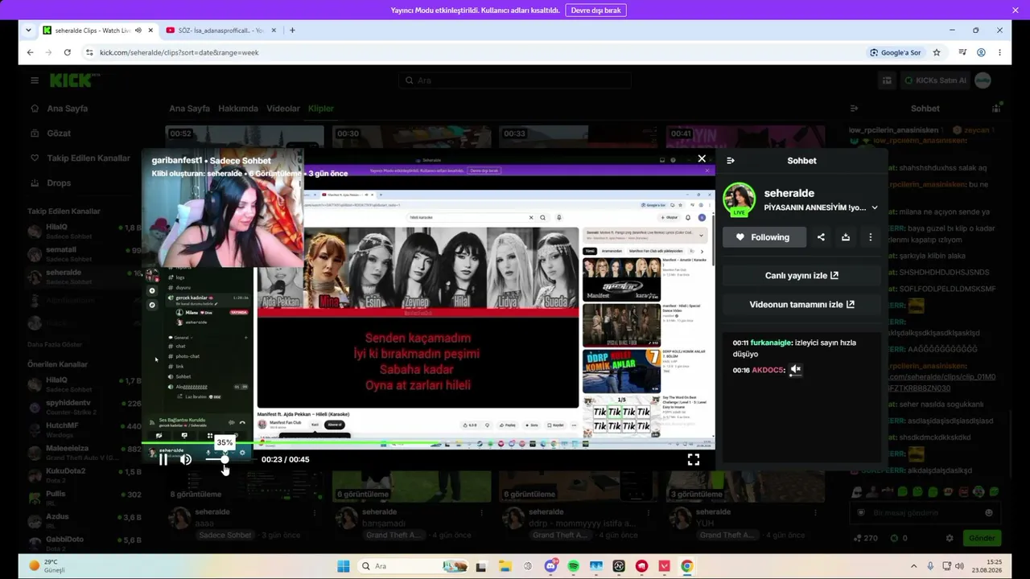Open Spotify from the taskbar
1030x579 pixels.
[x=574, y=566]
